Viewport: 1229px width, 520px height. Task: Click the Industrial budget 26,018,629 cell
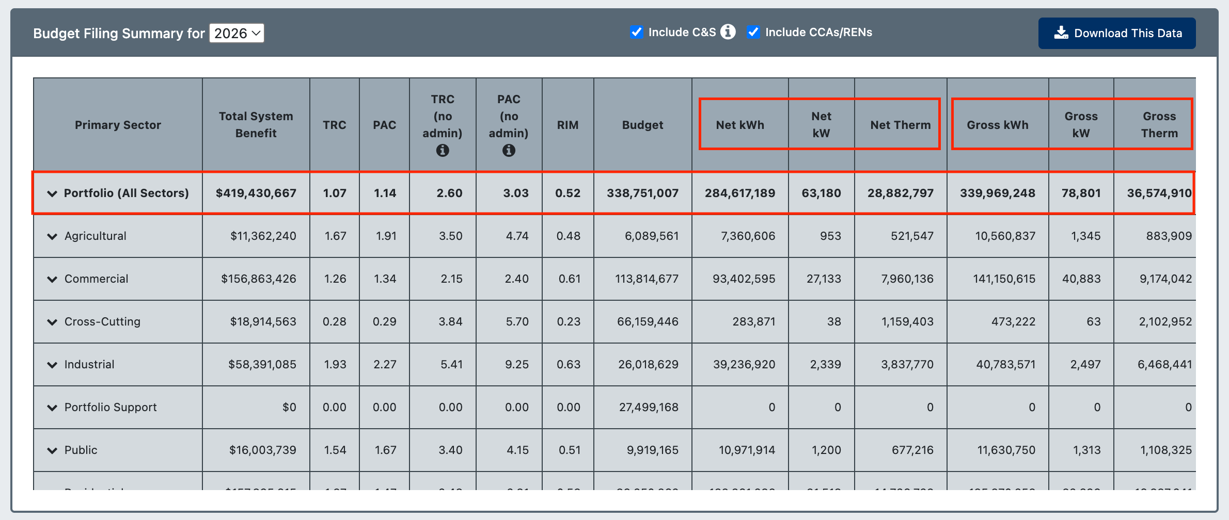coord(642,364)
